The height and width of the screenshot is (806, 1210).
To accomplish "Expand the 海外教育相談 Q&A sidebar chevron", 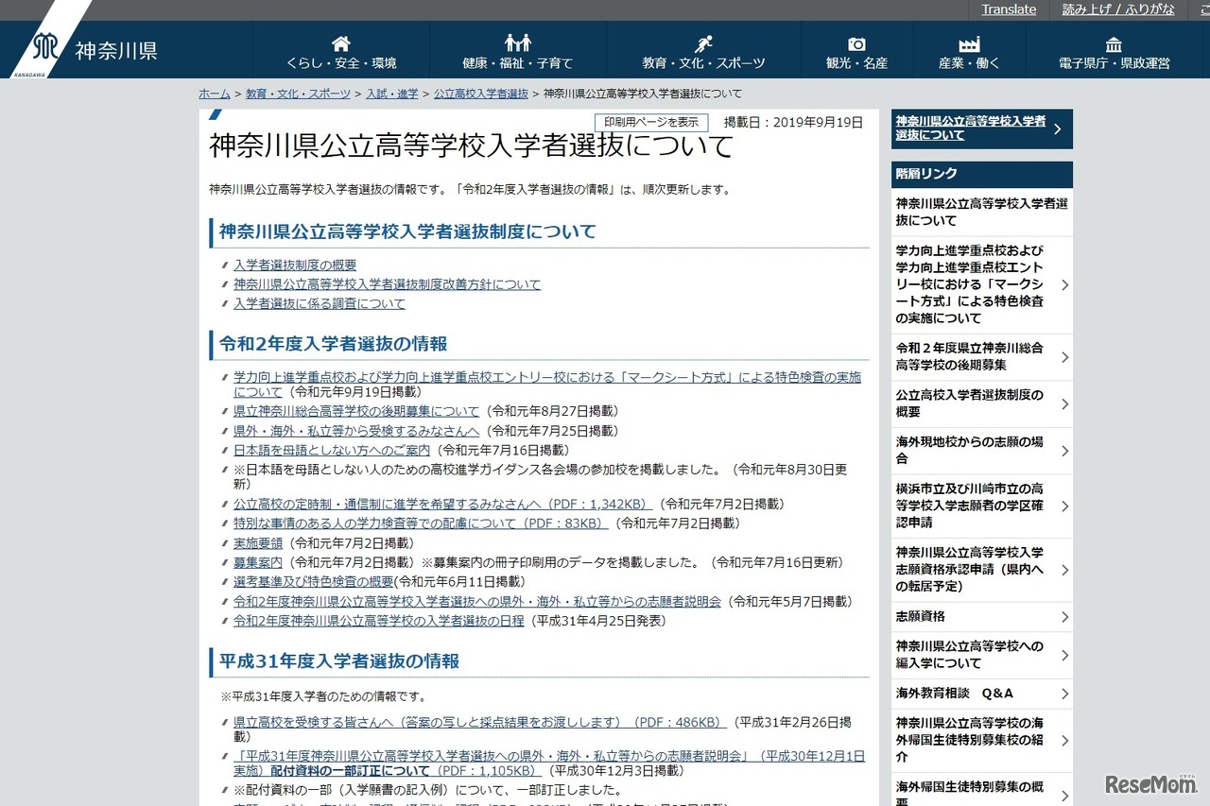I will 1064,693.
